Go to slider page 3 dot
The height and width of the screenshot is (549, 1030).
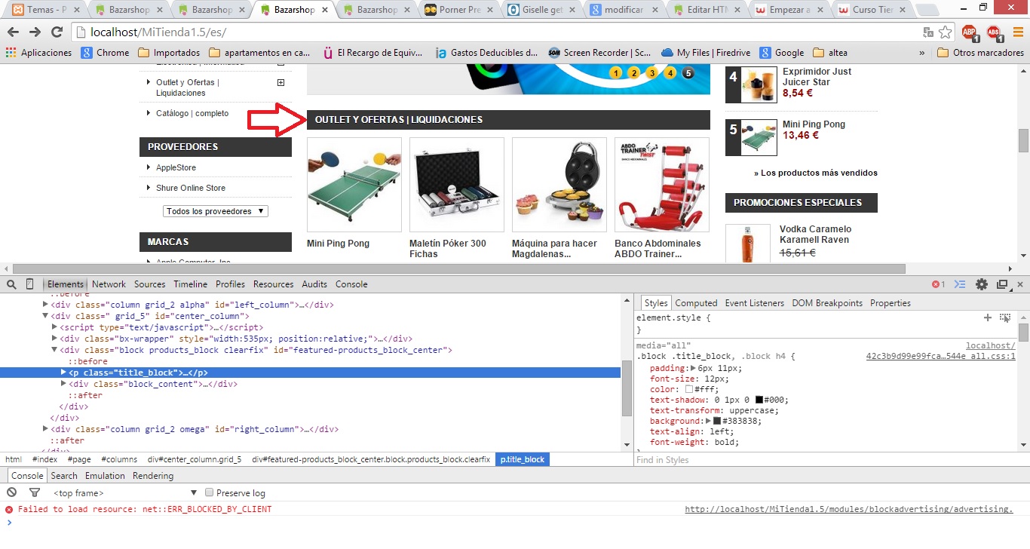652,73
